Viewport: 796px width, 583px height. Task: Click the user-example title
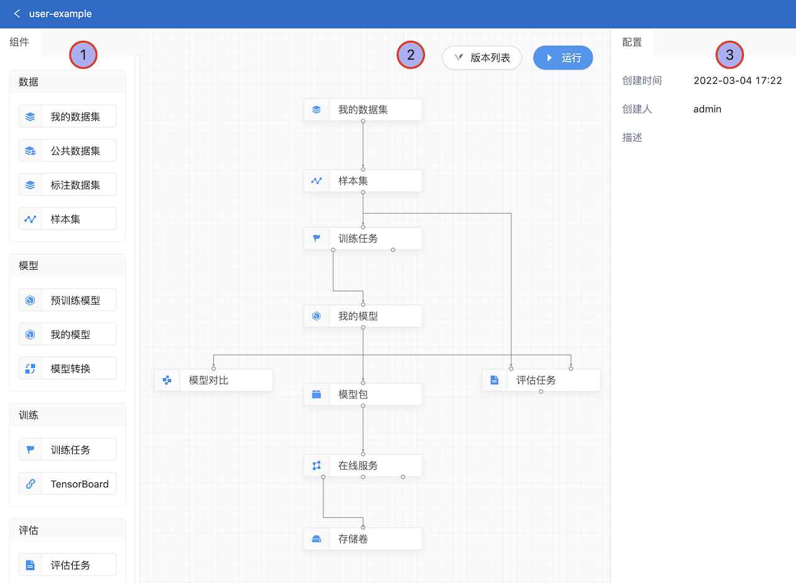pyautogui.click(x=60, y=14)
